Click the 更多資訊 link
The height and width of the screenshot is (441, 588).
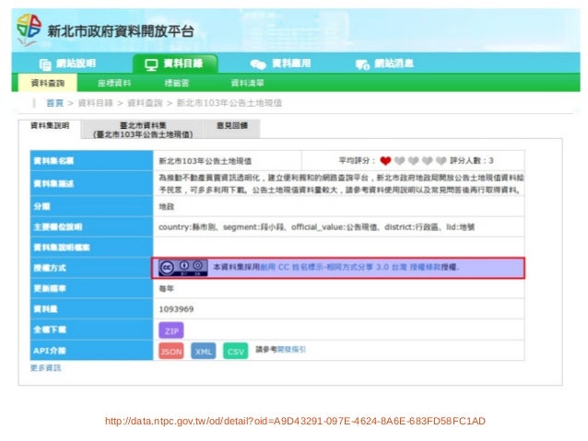[45, 368]
